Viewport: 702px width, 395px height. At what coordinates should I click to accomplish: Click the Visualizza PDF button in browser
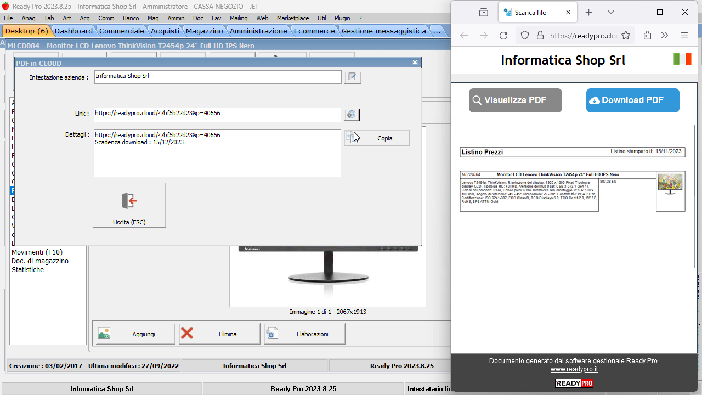click(516, 100)
